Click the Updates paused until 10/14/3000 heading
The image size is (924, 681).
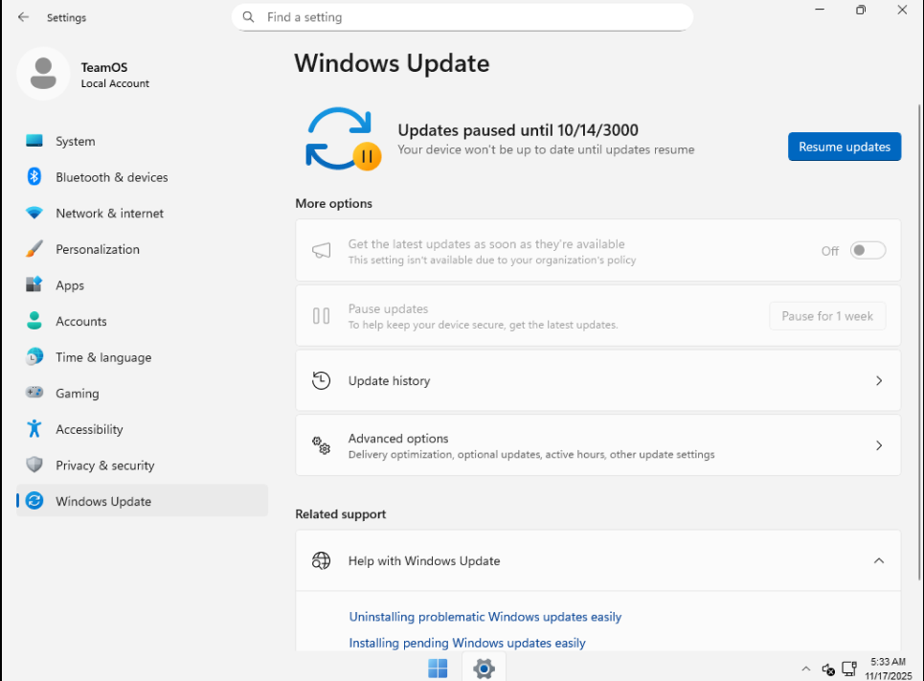point(518,129)
